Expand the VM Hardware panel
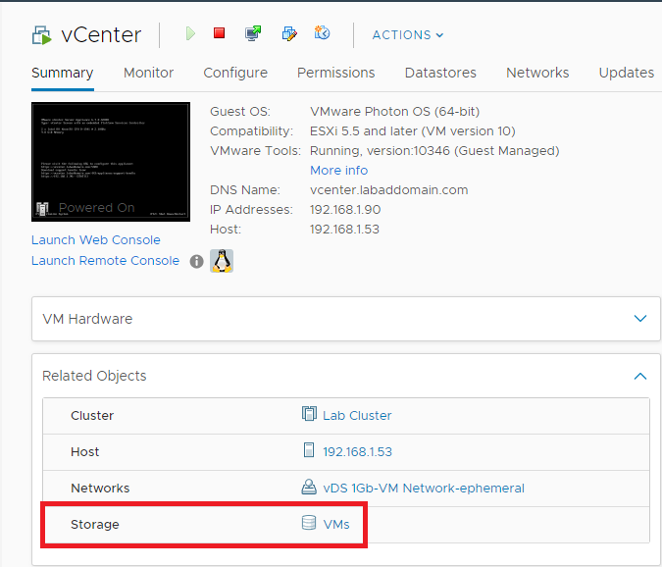The height and width of the screenshot is (567, 662). pos(640,319)
